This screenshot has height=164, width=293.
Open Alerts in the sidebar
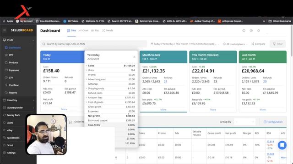click(x=8, y=123)
